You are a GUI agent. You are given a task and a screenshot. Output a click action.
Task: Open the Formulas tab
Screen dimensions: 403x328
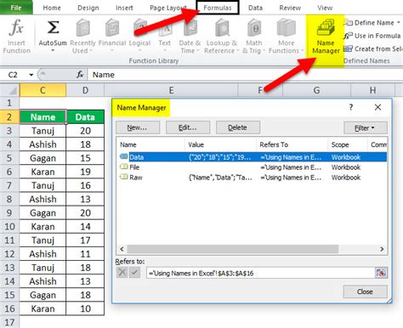218,8
